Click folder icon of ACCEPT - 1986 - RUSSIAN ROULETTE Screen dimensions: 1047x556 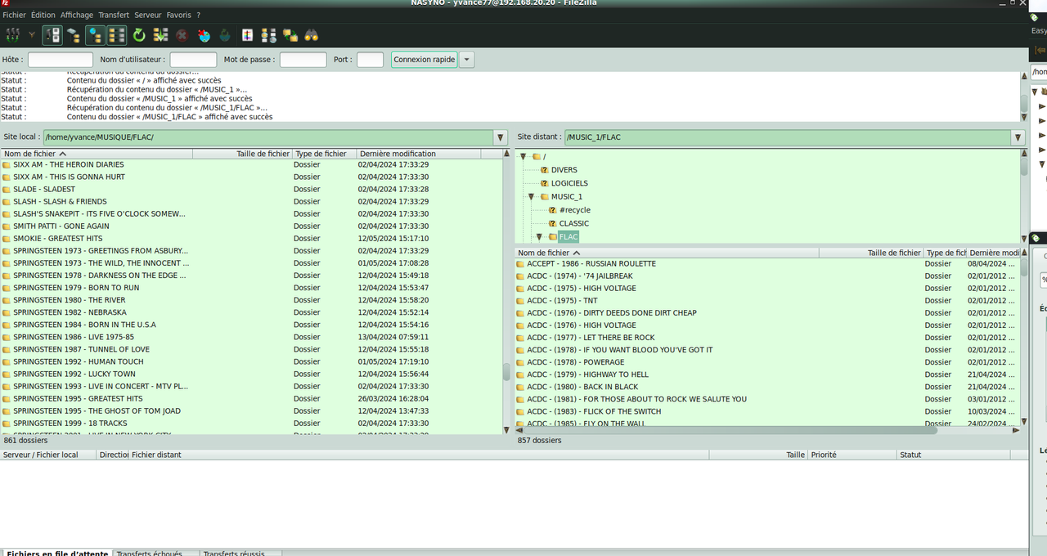click(x=520, y=264)
